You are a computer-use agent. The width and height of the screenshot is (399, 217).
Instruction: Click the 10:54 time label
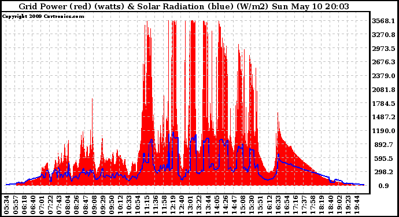click(138, 204)
